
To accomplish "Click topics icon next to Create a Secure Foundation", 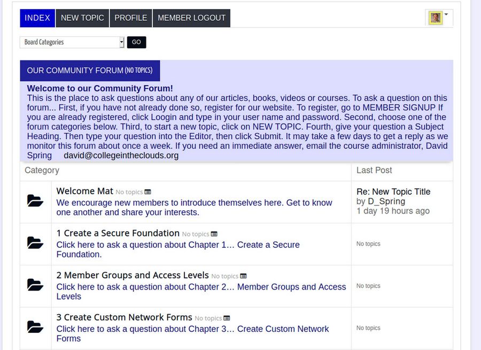I will [214, 234].
